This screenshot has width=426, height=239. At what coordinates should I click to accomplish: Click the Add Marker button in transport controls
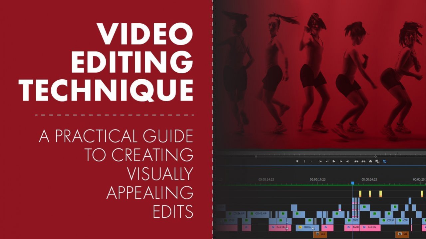297,161
